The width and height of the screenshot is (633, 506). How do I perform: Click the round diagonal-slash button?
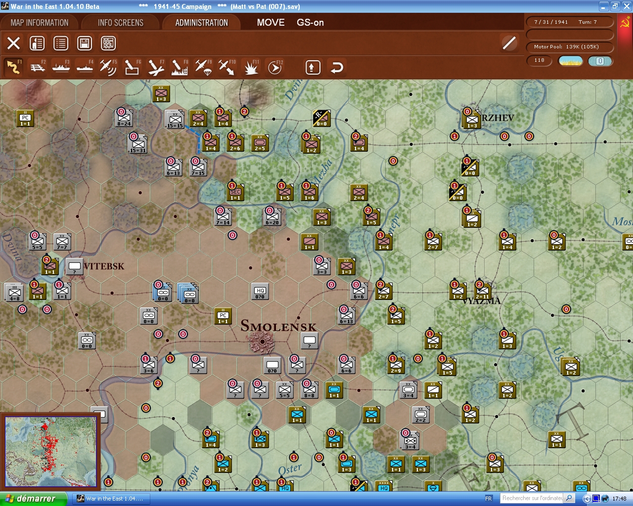click(x=509, y=43)
